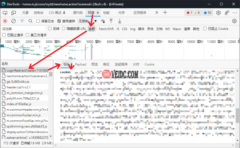Activate the inspect element picker icon
The height and width of the screenshot is (148, 240).
(5, 13)
